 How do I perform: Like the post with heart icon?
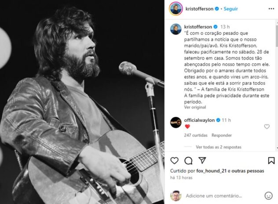point(174,160)
